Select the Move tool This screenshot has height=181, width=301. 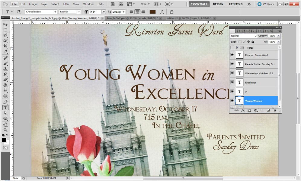coord(5,24)
